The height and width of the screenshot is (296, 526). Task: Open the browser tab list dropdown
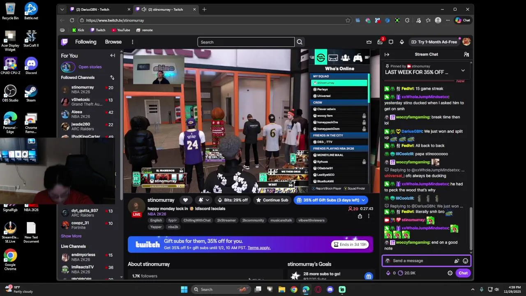click(x=62, y=9)
